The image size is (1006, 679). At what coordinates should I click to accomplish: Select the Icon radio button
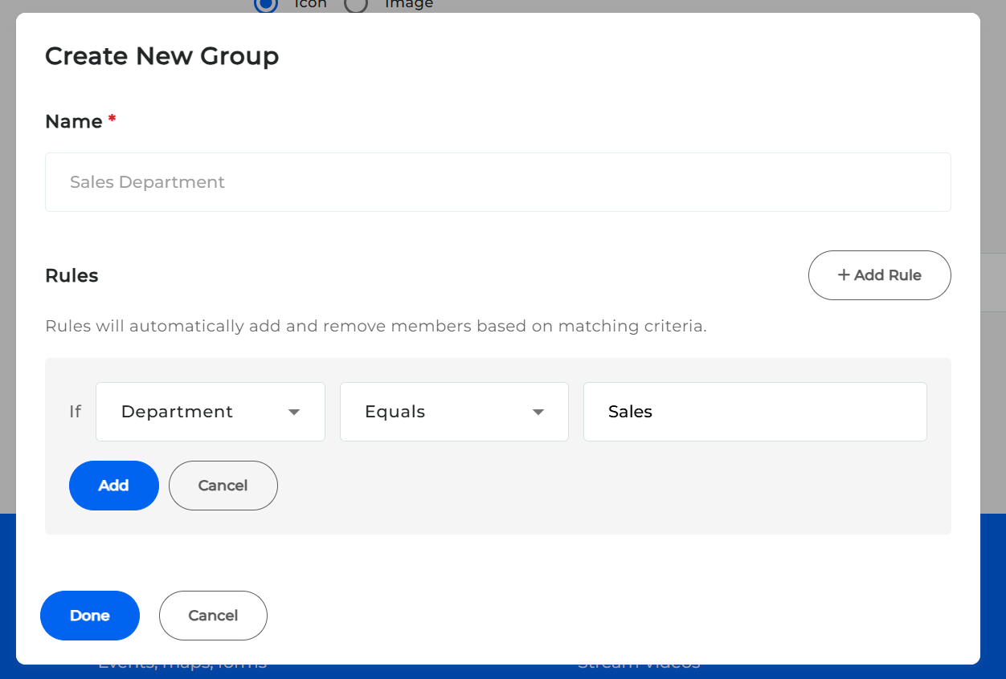click(x=266, y=4)
